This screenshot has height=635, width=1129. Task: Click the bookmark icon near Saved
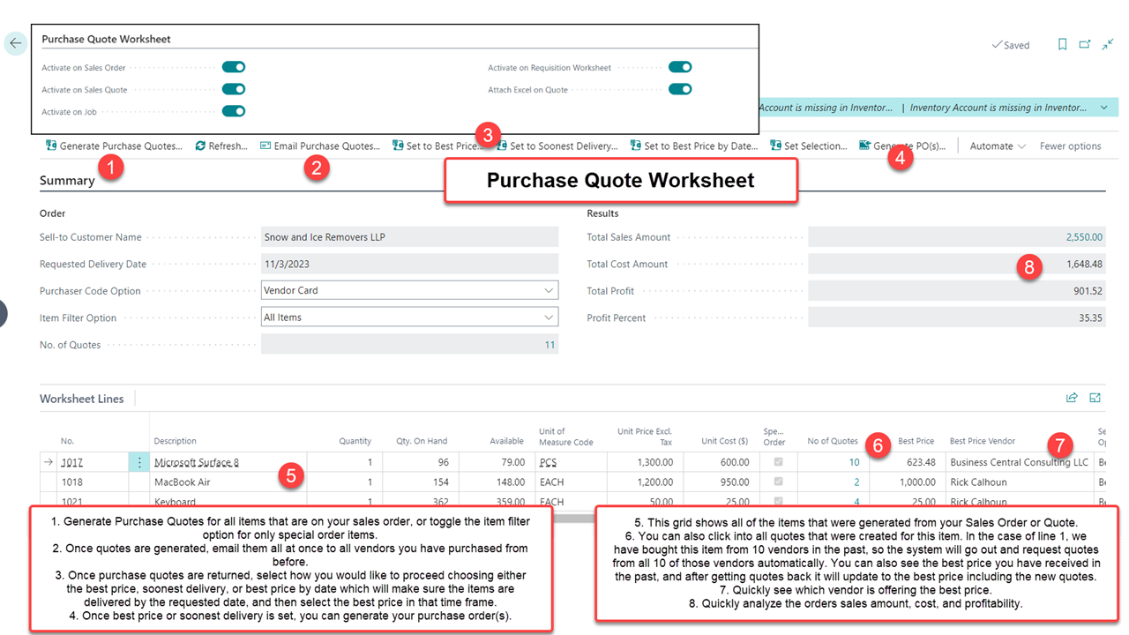click(1063, 45)
